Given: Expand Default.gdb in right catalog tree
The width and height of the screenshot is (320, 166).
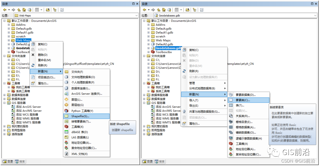Looking at the screenshot, I should [149, 29].
